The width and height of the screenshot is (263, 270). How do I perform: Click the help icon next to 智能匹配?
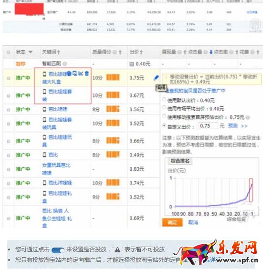click(65, 64)
